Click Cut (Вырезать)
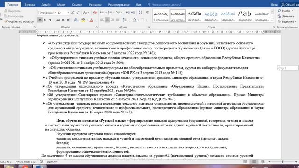 click(x=12, y=11)
